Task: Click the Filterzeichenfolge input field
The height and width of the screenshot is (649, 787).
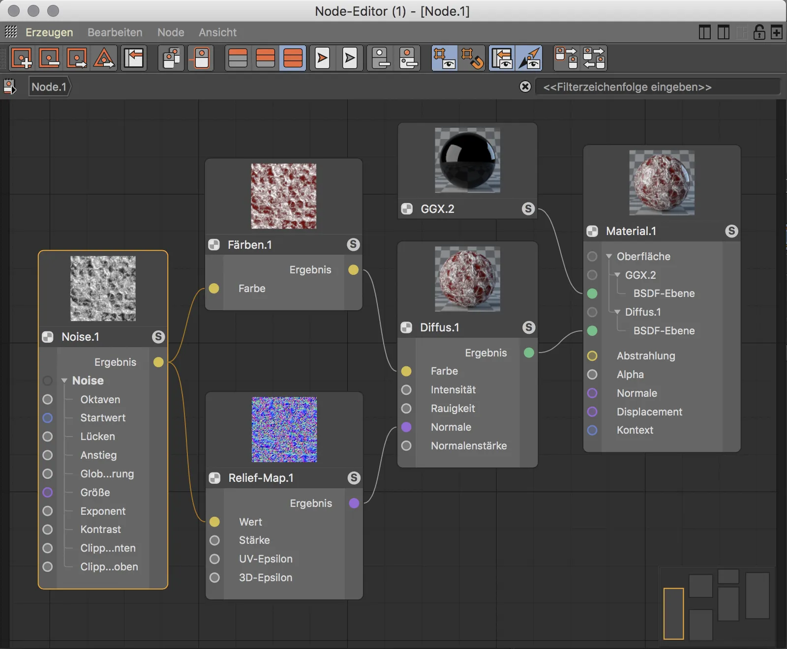Action: tap(657, 87)
